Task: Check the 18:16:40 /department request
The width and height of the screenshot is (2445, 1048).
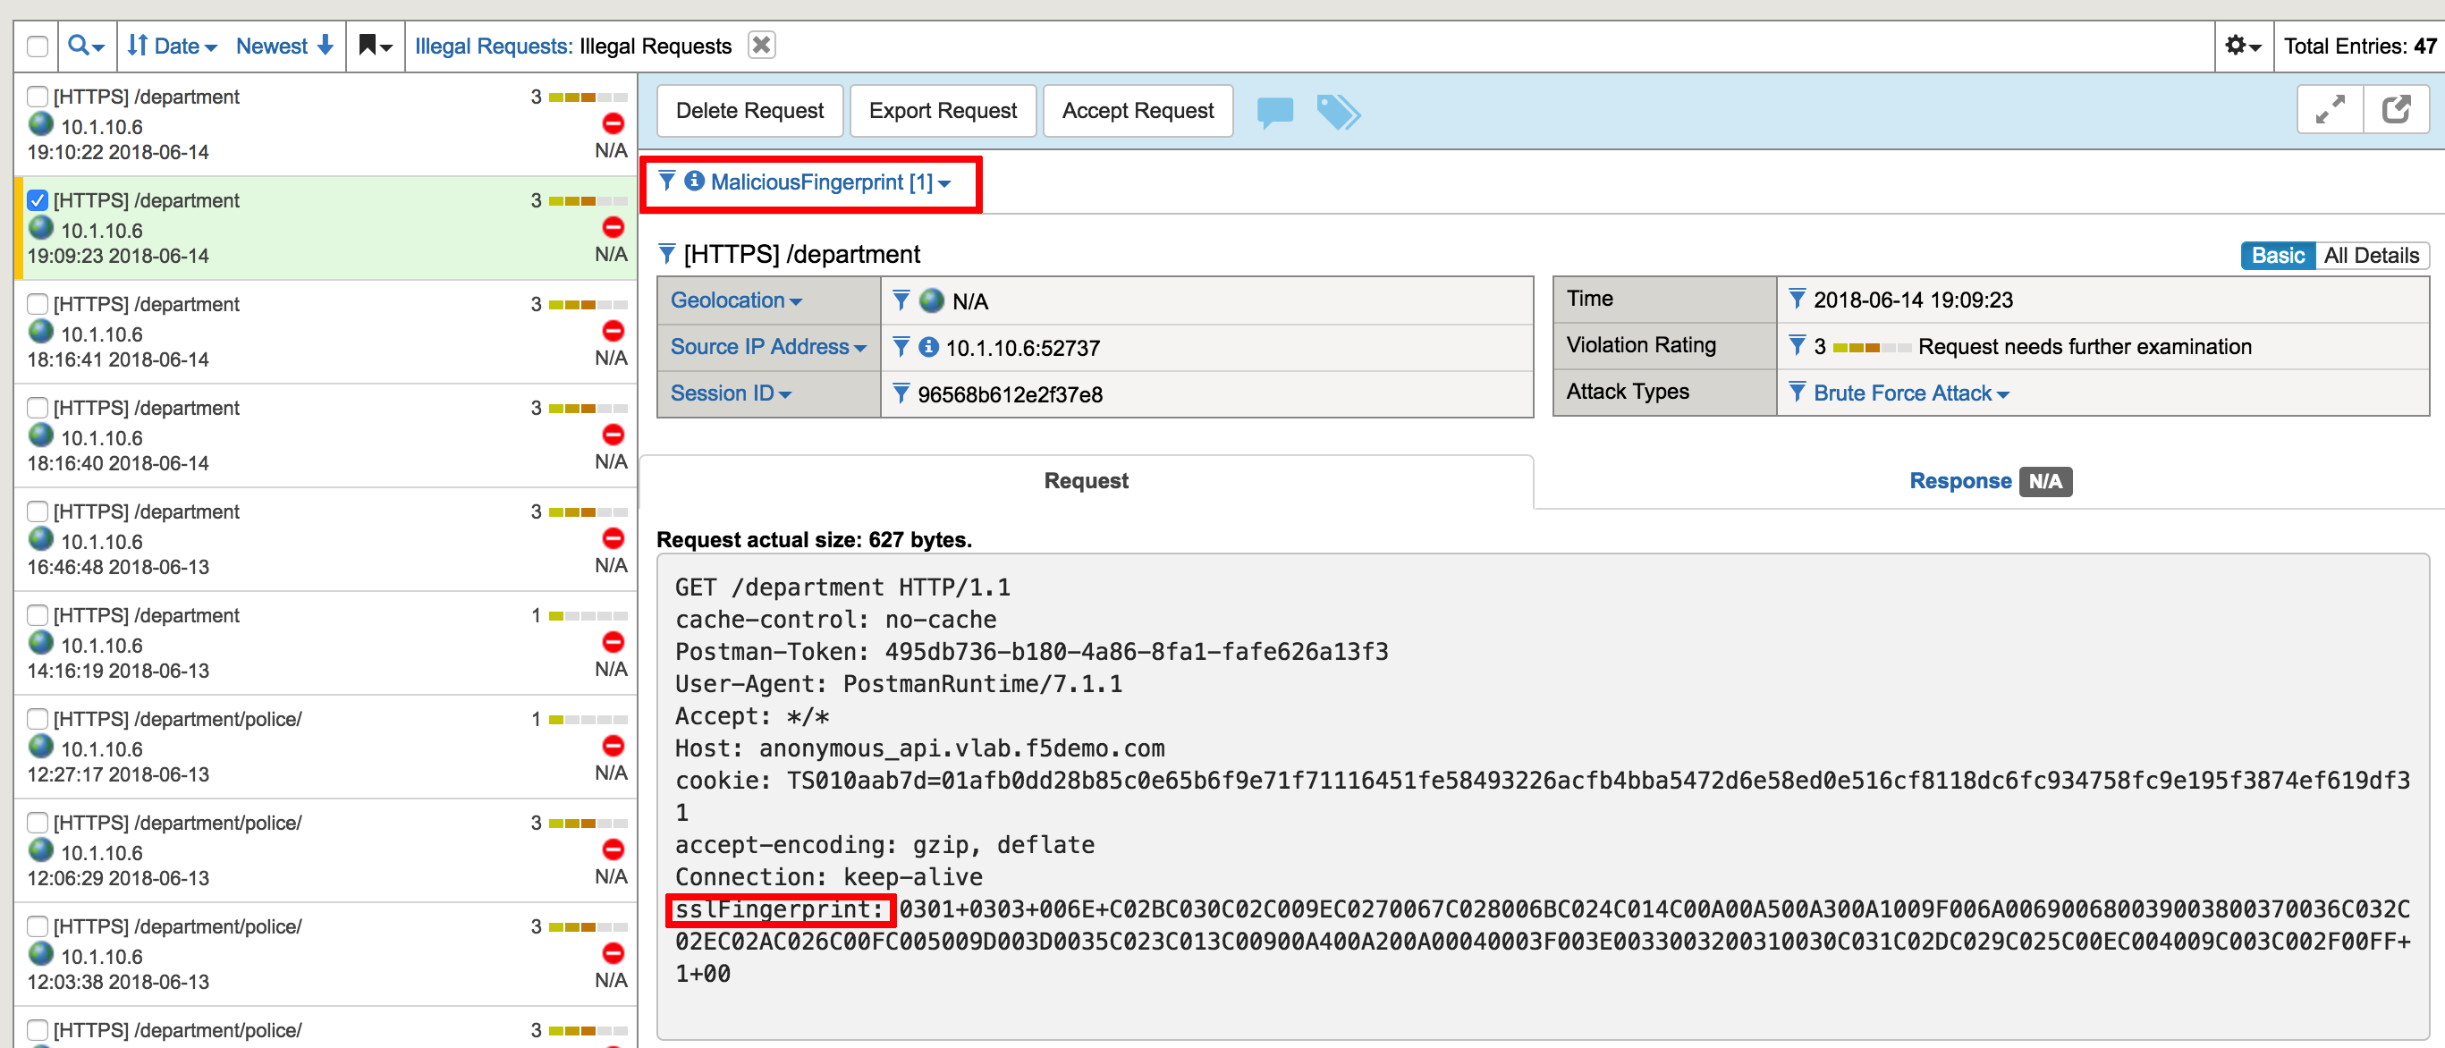Action: tap(38, 407)
